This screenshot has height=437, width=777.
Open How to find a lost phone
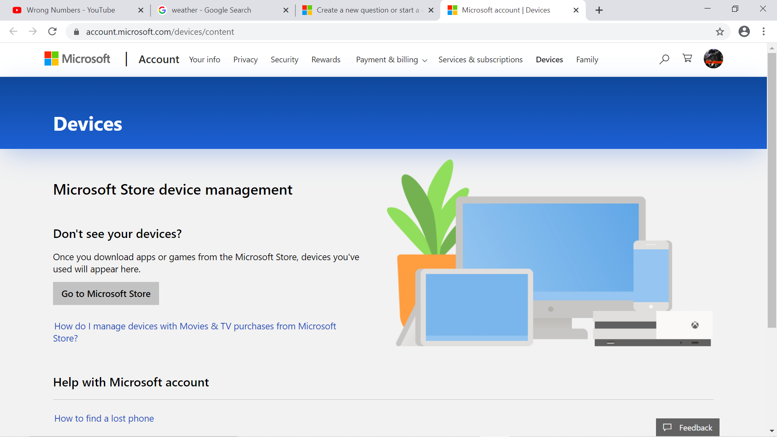(x=104, y=418)
